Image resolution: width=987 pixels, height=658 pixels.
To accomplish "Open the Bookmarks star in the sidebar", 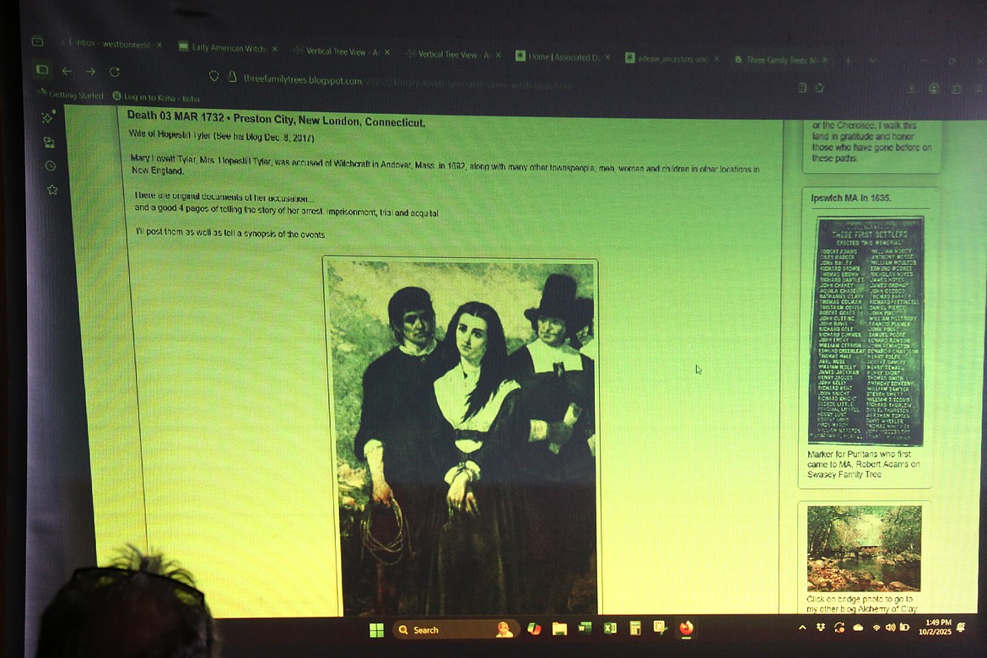I will [x=51, y=190].
